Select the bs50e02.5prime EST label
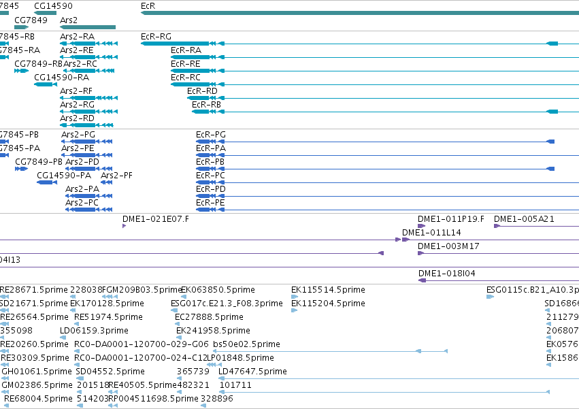This screenshot has width=579, height=409. [247, 345]
